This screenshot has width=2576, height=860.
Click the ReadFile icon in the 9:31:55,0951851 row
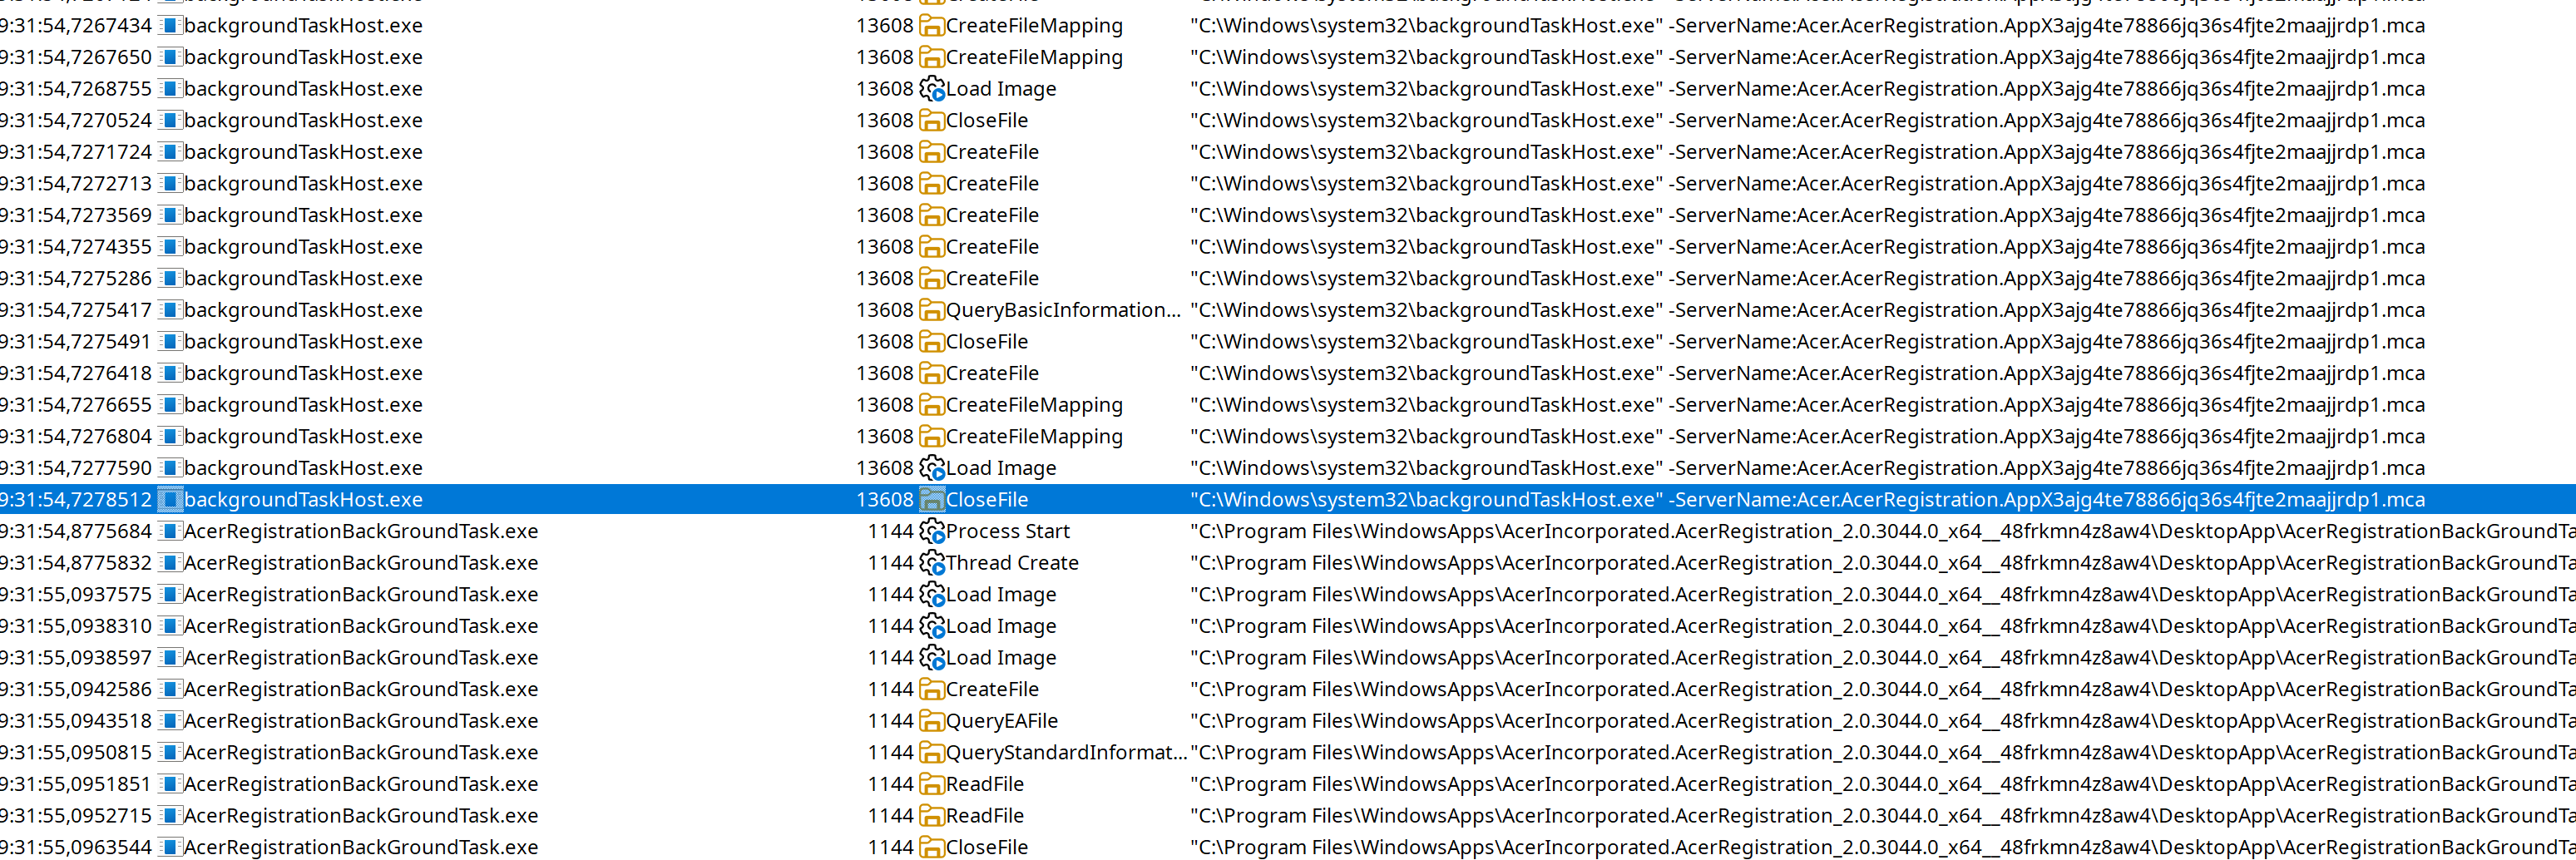tap(932, 784)
